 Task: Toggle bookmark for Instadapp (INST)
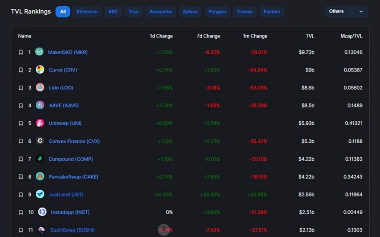(x=21, y=212)
